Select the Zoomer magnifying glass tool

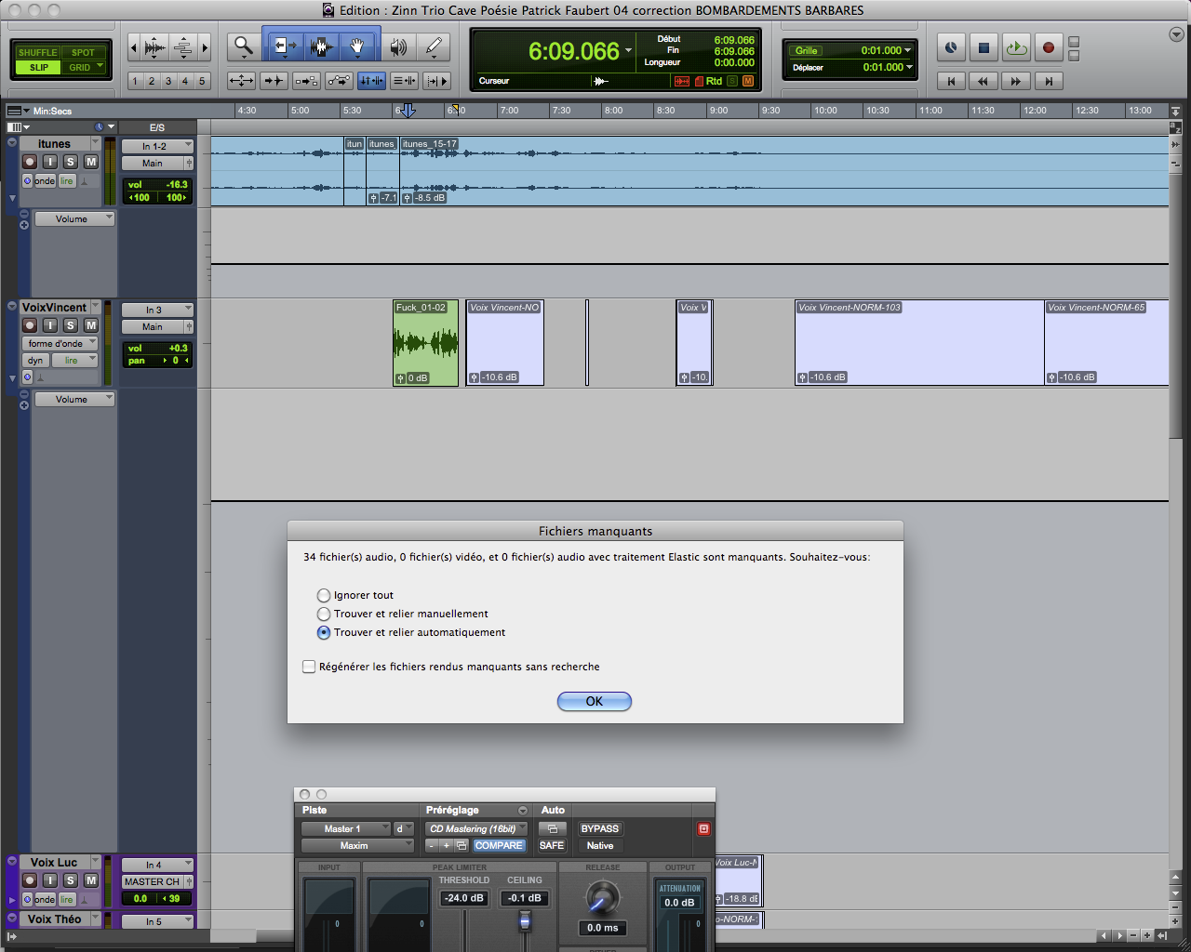coord(244,46)
